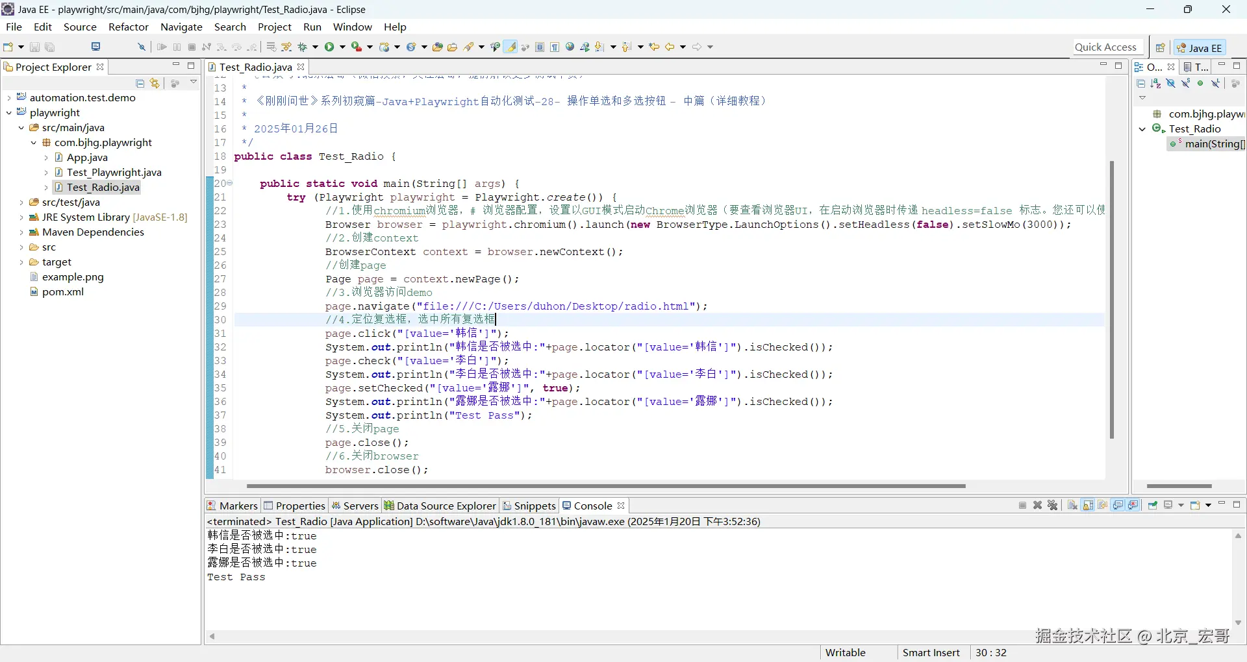This screenshot has height=662, width=1247.
Task: Click the Debug bug icon in the toolbar
Action: click(x=302, y=47)
